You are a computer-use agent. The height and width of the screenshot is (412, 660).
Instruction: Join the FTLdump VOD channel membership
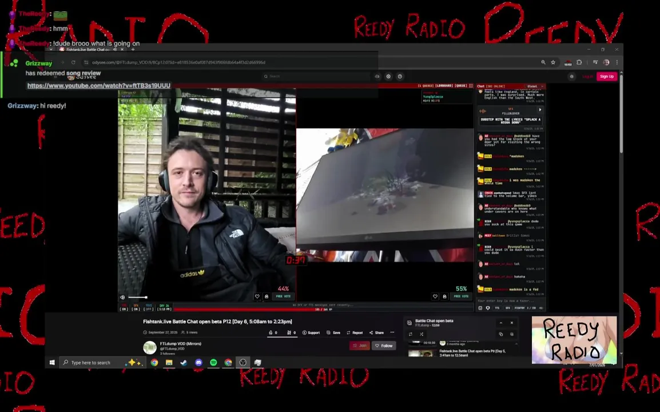click(360, 346)
